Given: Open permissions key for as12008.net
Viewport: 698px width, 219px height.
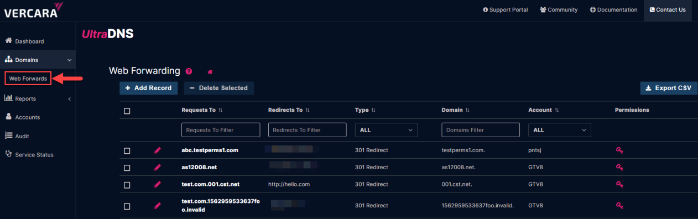Looking at the screenshot, I should 619,168.
